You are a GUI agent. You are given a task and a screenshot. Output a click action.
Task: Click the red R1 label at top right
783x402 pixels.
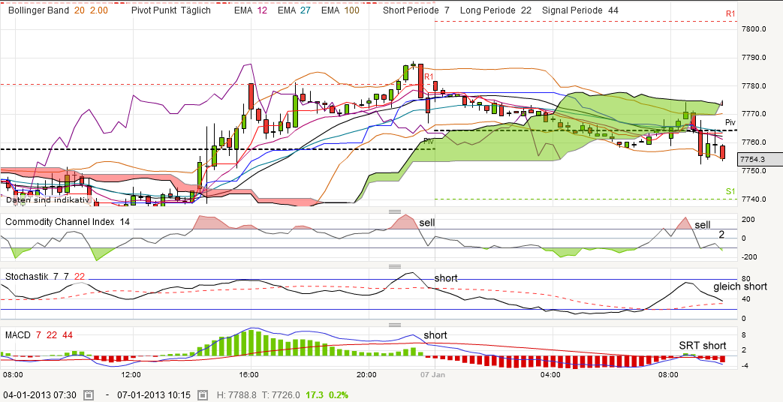[730, 14]
